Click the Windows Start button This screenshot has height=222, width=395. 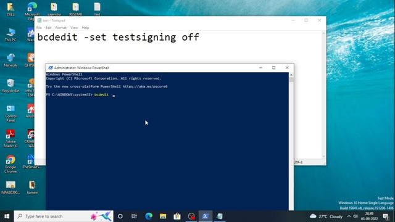pos(7,216)
